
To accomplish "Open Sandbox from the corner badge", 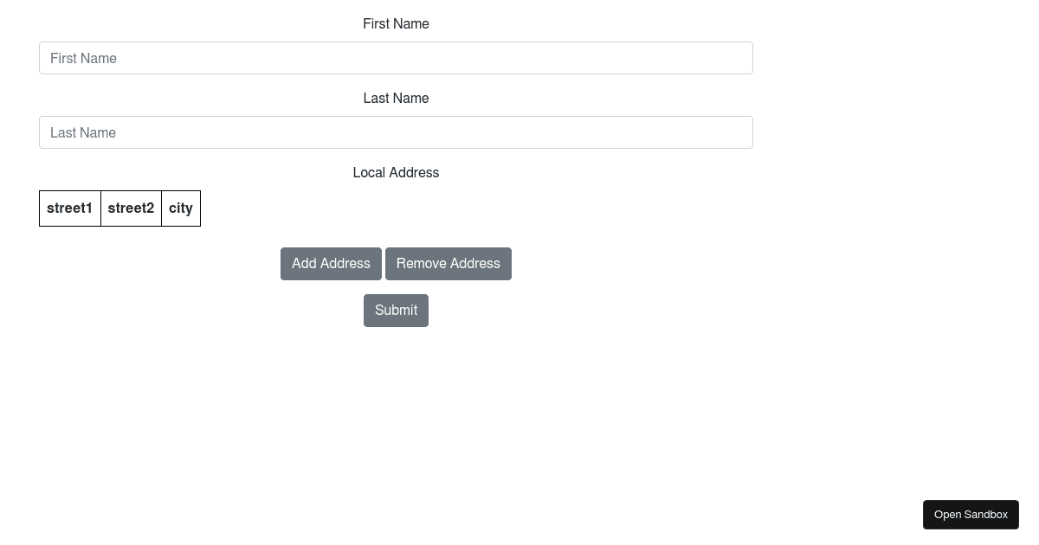I will coord(971,514).
